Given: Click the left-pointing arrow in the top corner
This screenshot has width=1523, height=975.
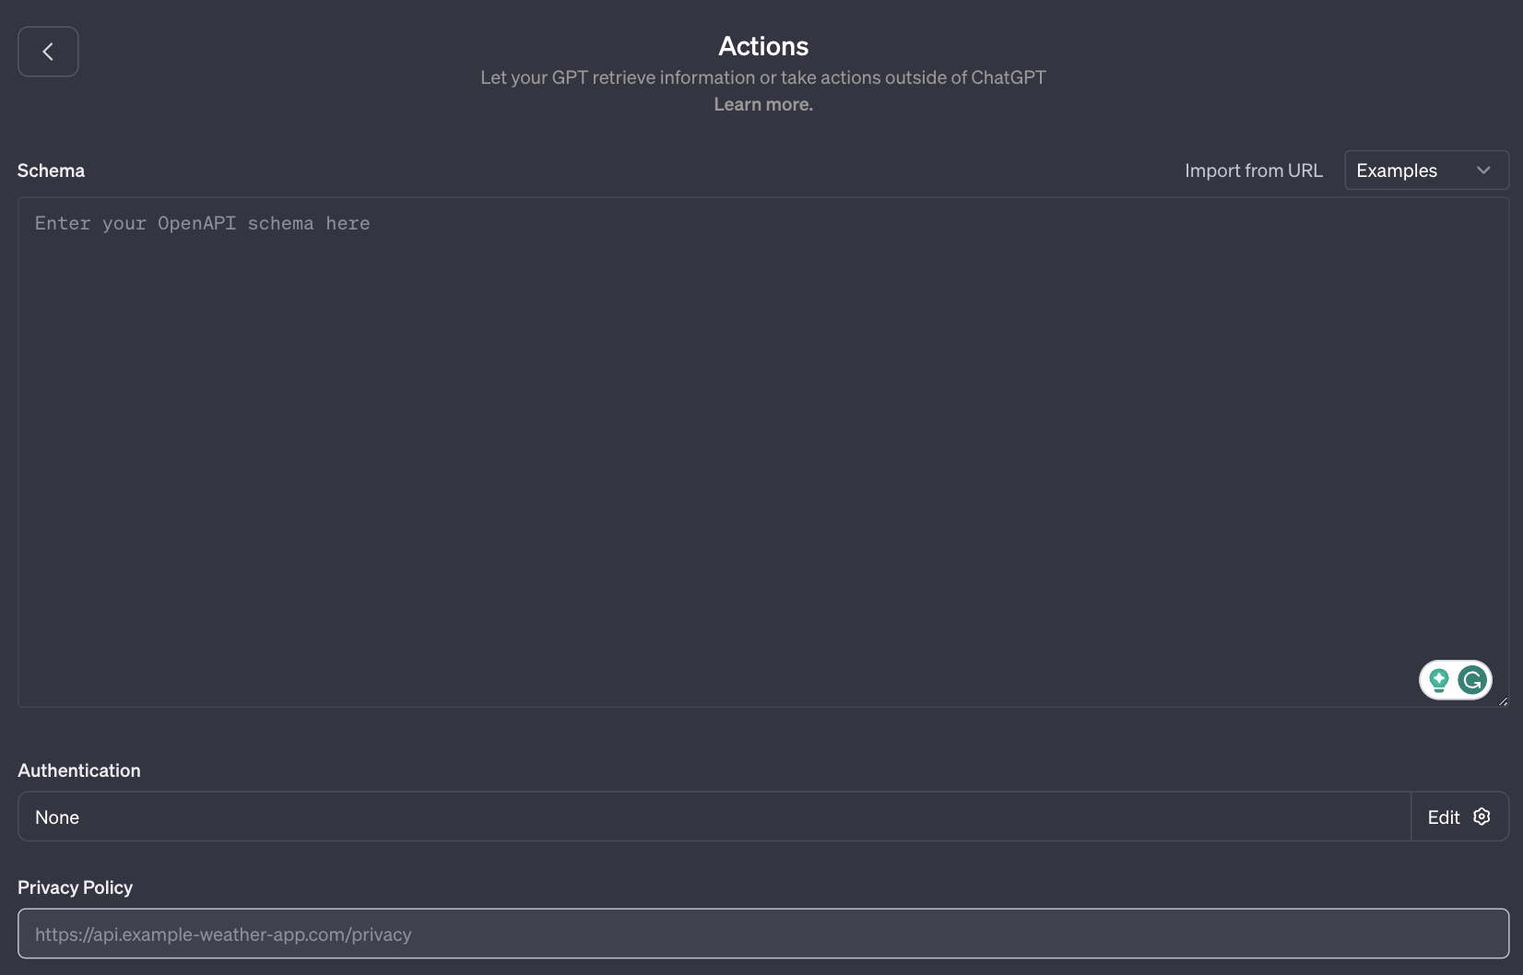Looking at the screenshot, I should [47, 52].
